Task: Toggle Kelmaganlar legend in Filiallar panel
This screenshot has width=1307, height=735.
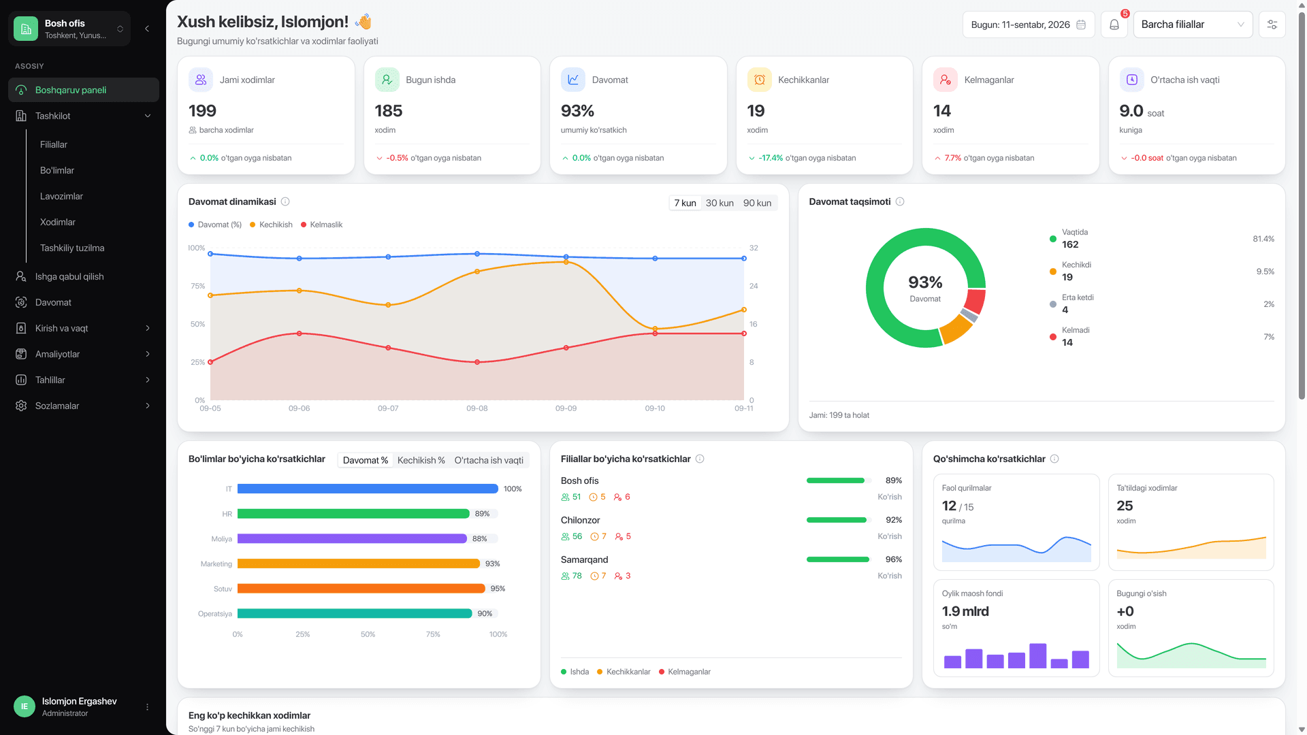Action: coord(685,672)
